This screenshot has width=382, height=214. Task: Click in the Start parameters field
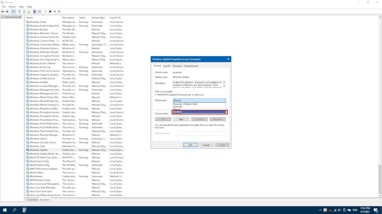pyautogui.click(x=201, y=134)
